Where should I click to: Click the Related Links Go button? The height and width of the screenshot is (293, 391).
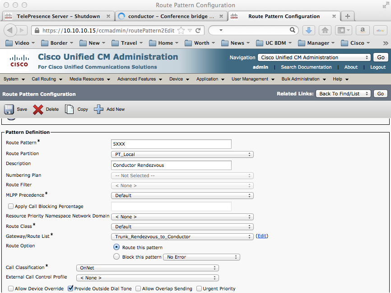coord(381,94)
